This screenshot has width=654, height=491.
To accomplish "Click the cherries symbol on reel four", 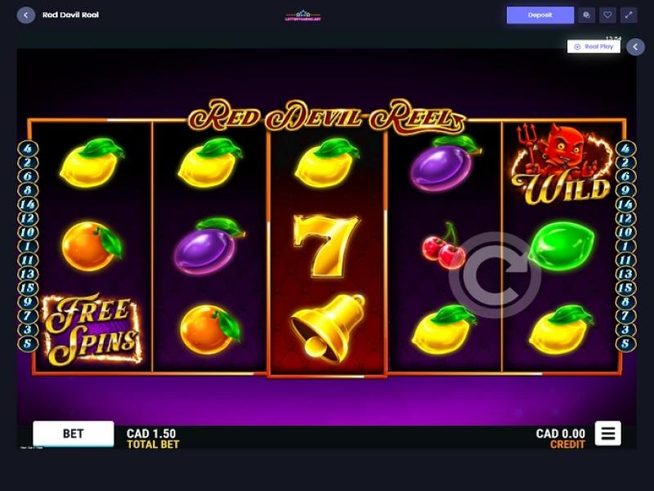I will click(x=443, y=246).
